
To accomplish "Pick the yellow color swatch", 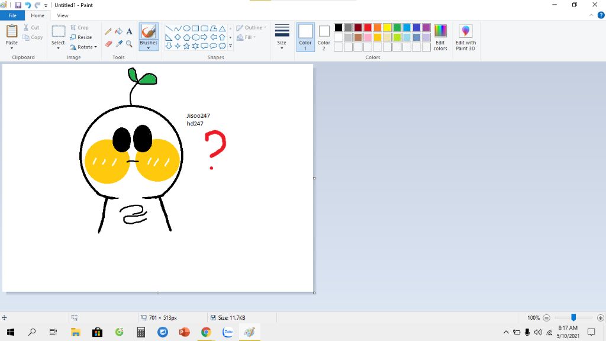I will click(x=387, y=27).
